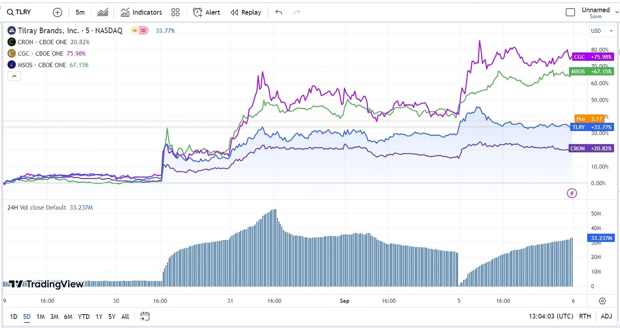Open the USD currency dropdown
Image resolution: width=620 pixels, height=328 pixels.
coord(601,31)
